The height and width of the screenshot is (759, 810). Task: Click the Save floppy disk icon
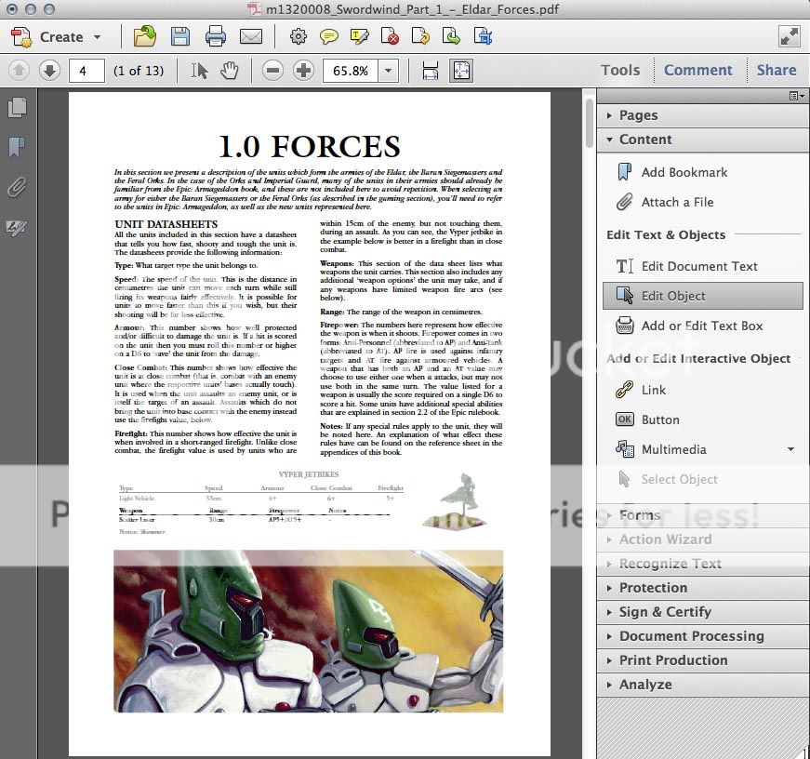click(x=180, y=36)
